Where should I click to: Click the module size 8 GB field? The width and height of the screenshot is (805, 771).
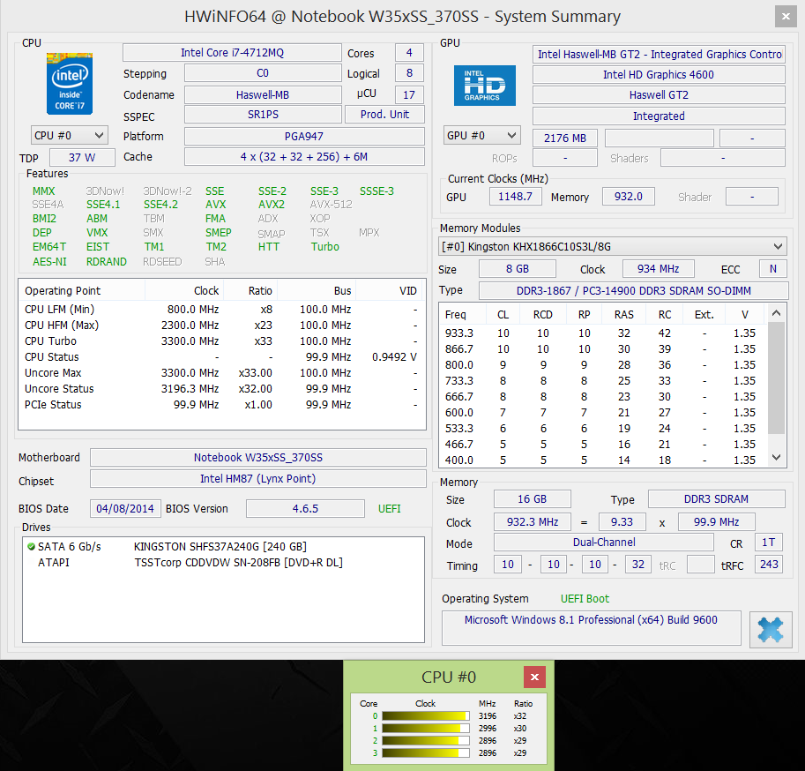518,269
